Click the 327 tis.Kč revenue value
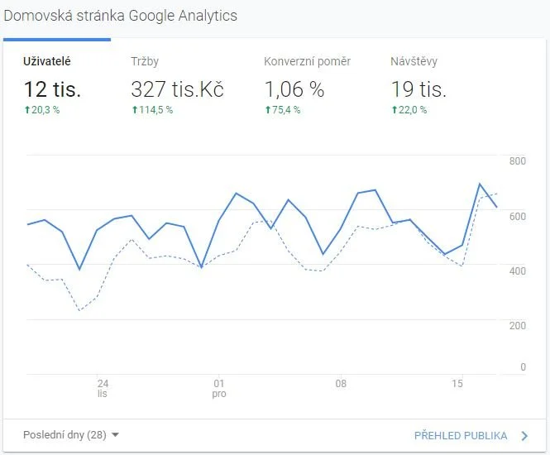550x455 pixels. (177, 89)
